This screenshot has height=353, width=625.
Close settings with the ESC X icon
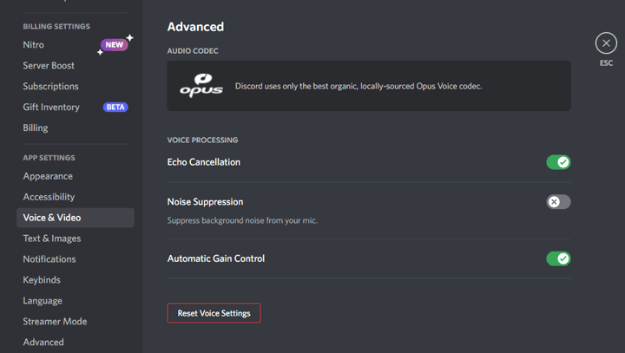click(605, 43)
